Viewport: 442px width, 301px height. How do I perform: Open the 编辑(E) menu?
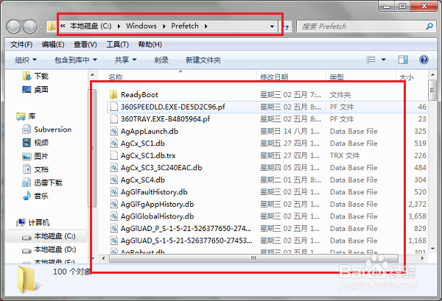pyautogui.click(x=53, y=44)
